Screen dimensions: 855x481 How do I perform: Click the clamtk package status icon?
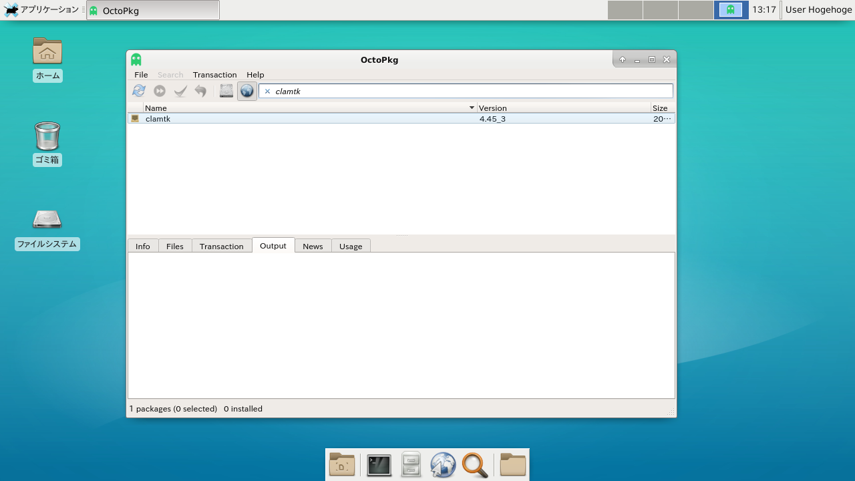tap(135, 118)
